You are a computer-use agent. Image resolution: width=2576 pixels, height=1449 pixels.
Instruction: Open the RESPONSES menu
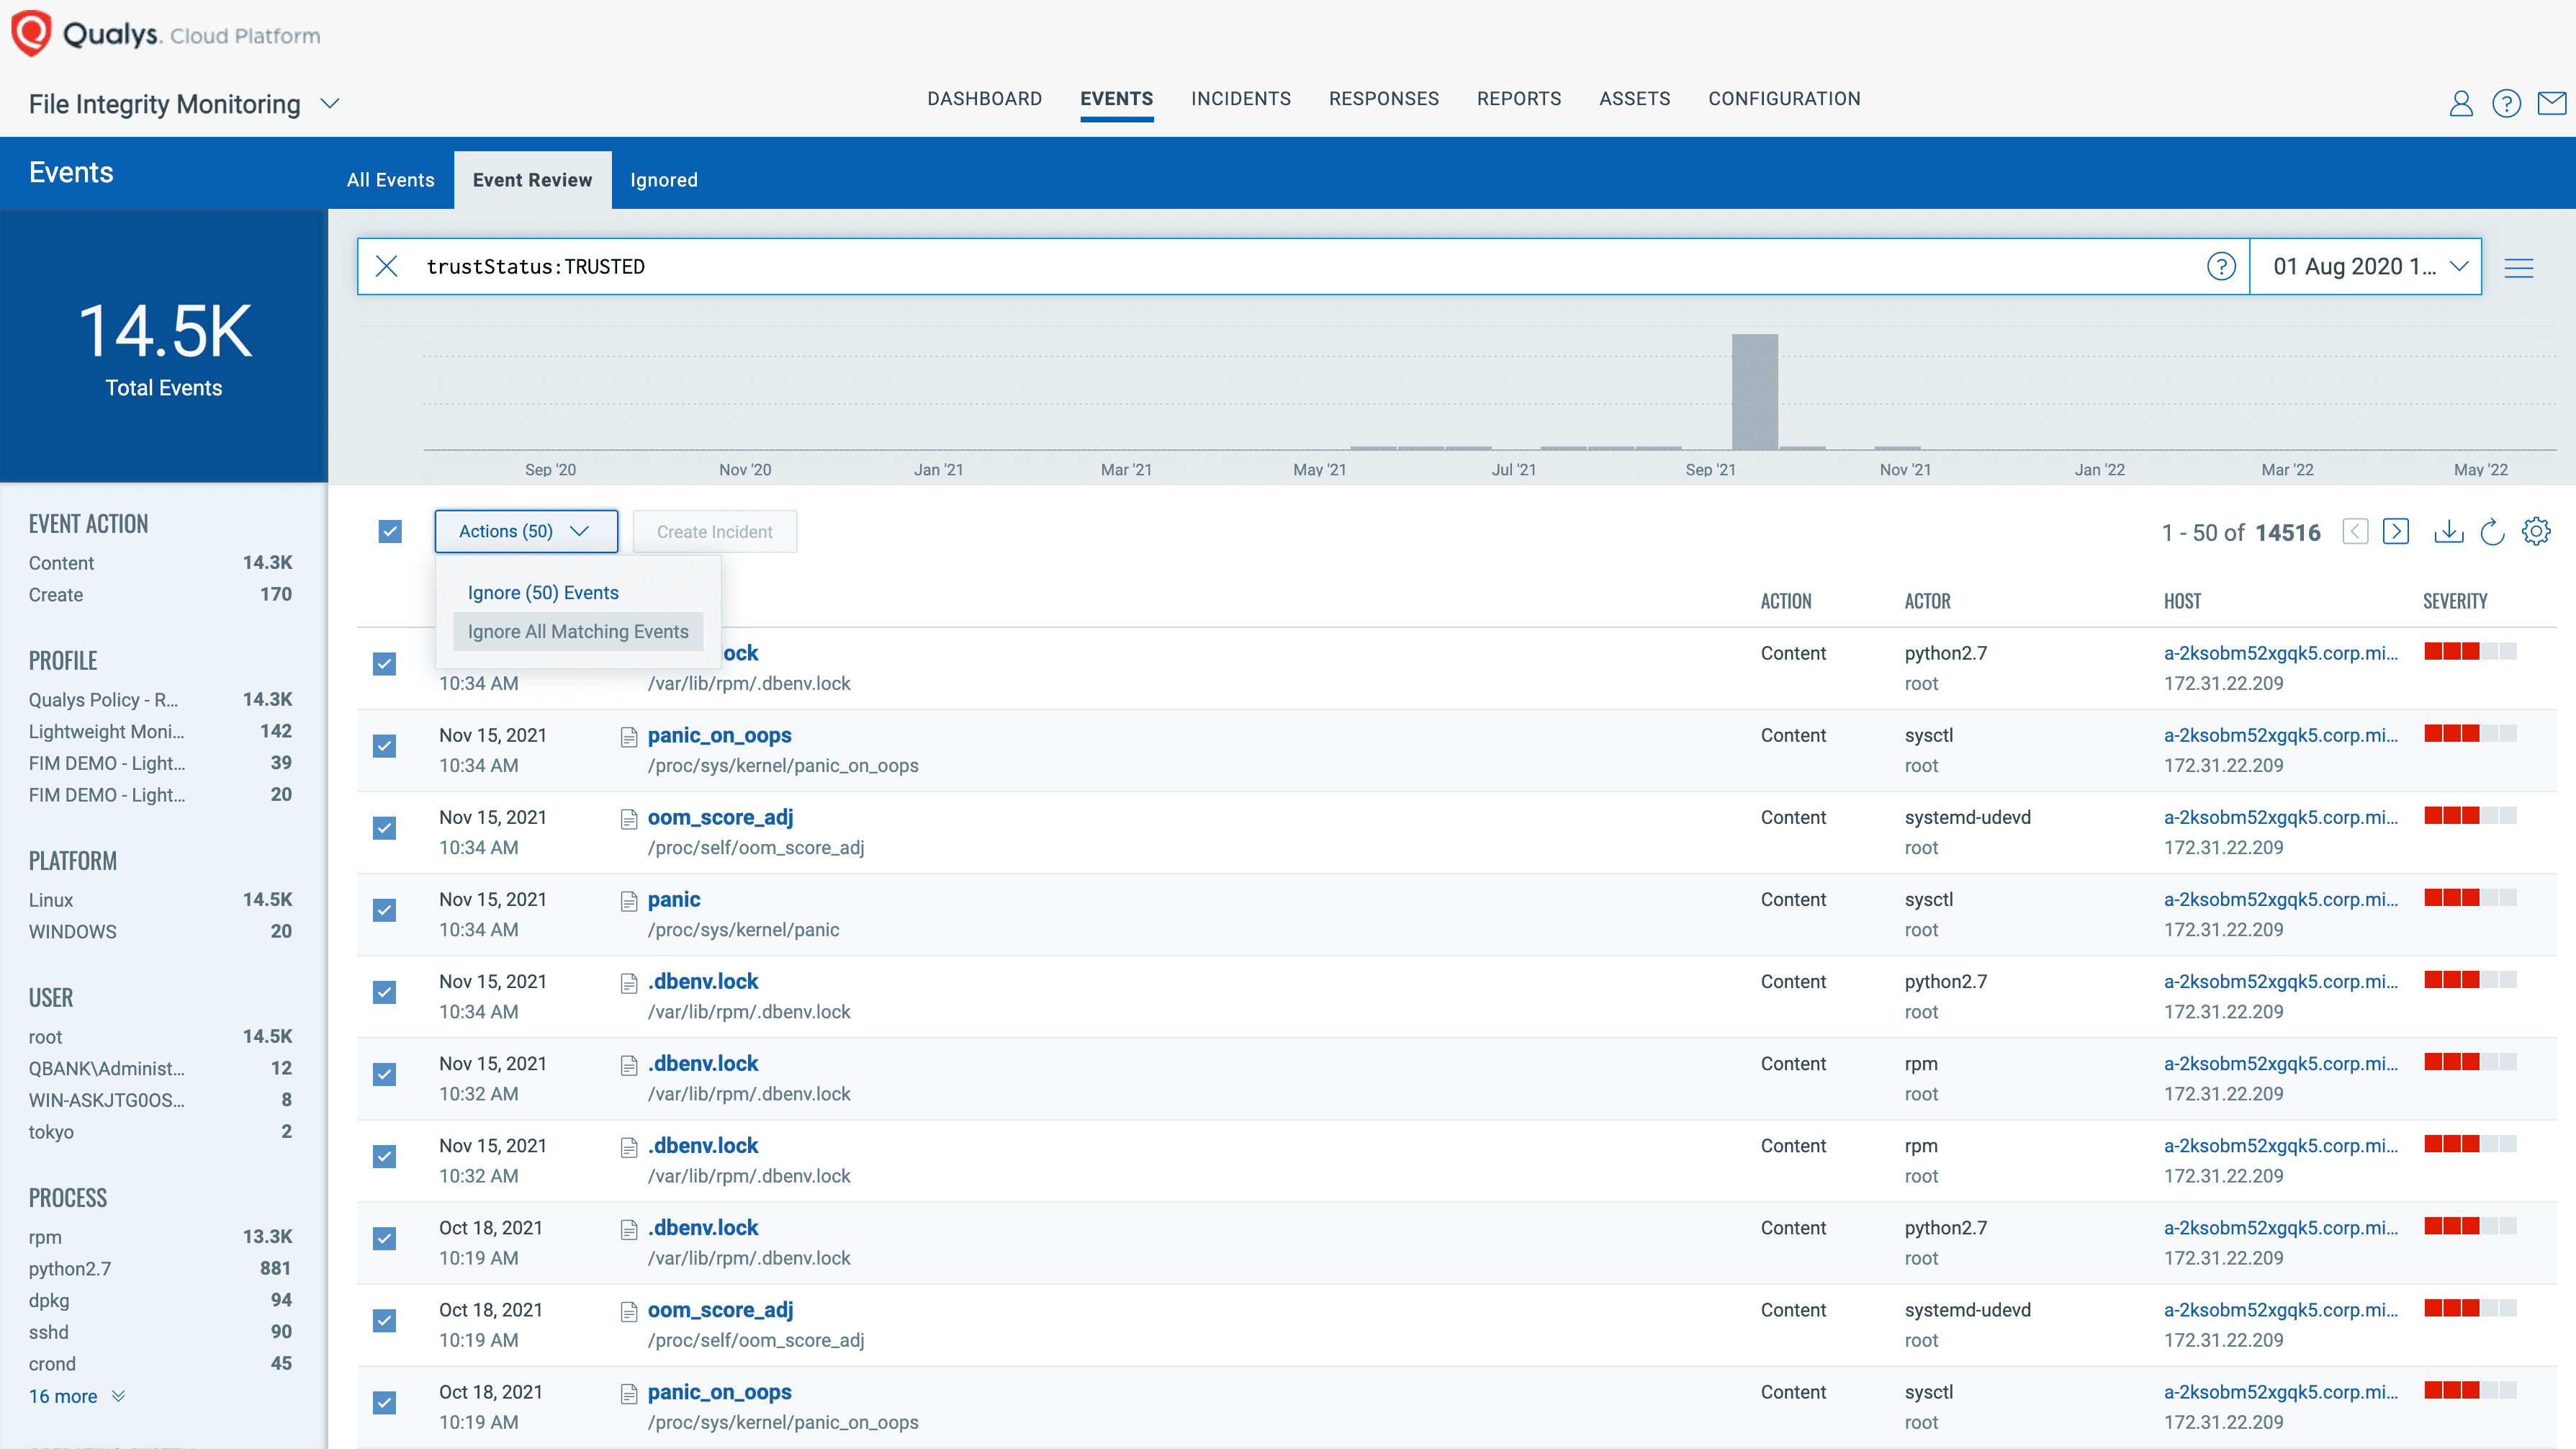[1383, 98]
